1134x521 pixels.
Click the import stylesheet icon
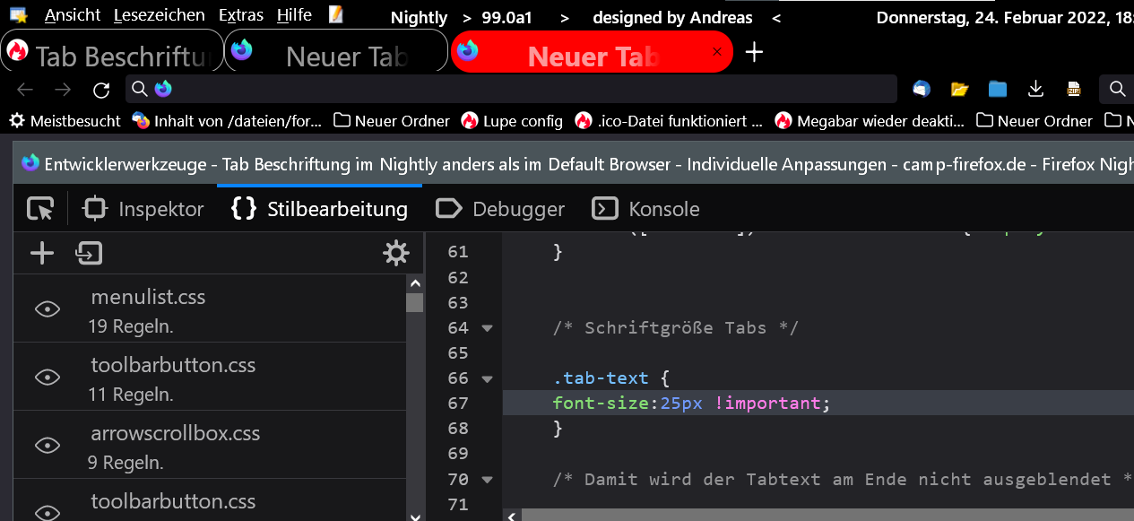[x=89, y=254]
